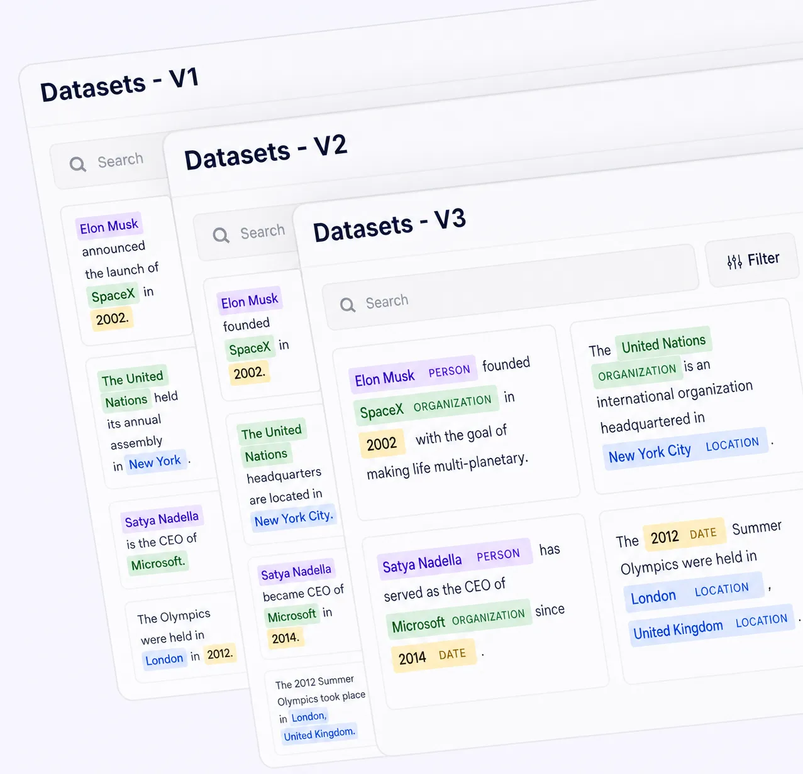Image resolution: width=803 pixels, height=774 pixels.
Task: Click 'United Kingdom.' highlight in V2
Action: coord(319,734)
